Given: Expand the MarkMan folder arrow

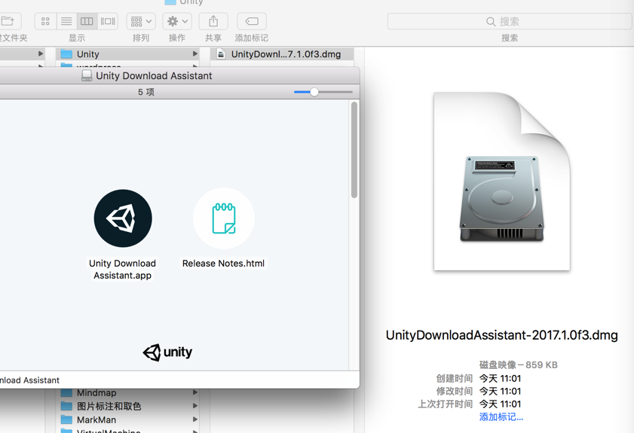Looking at the screenshot, I should click(195, 419).
